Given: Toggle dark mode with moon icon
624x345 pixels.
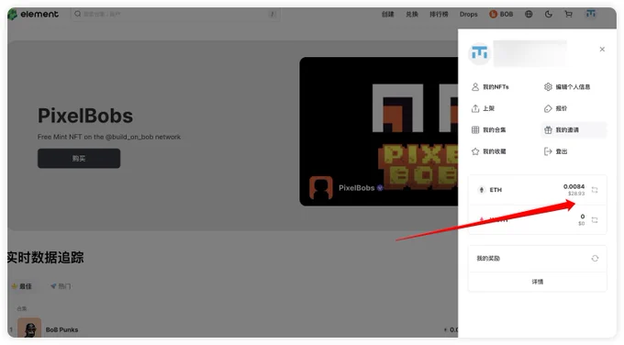Looking at the screenshot, I should (x=549, y=15).
